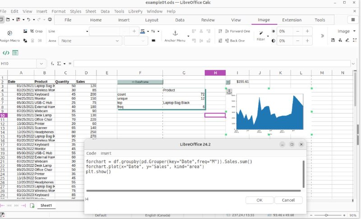Click the replace image icon left of Crop
Screen dimensions: 361x219
[x=25, y=31]
